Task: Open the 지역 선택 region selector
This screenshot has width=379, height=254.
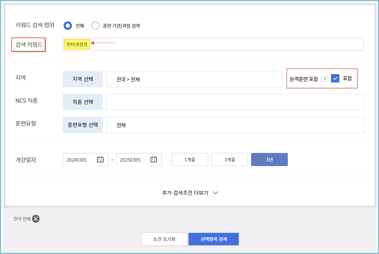Action: (x=82, y=78)
